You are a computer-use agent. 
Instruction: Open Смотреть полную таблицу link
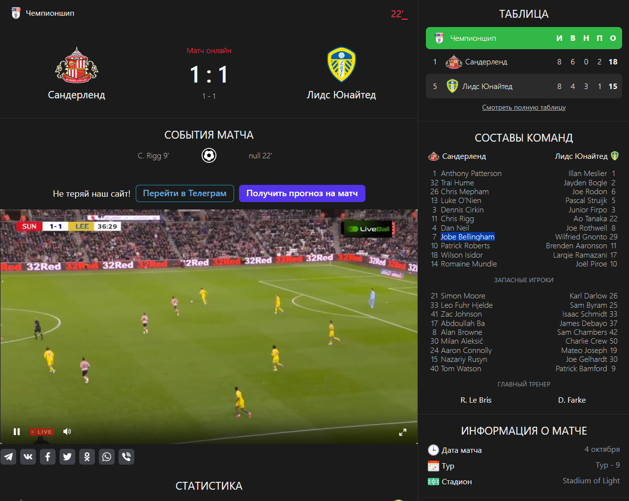524,107
